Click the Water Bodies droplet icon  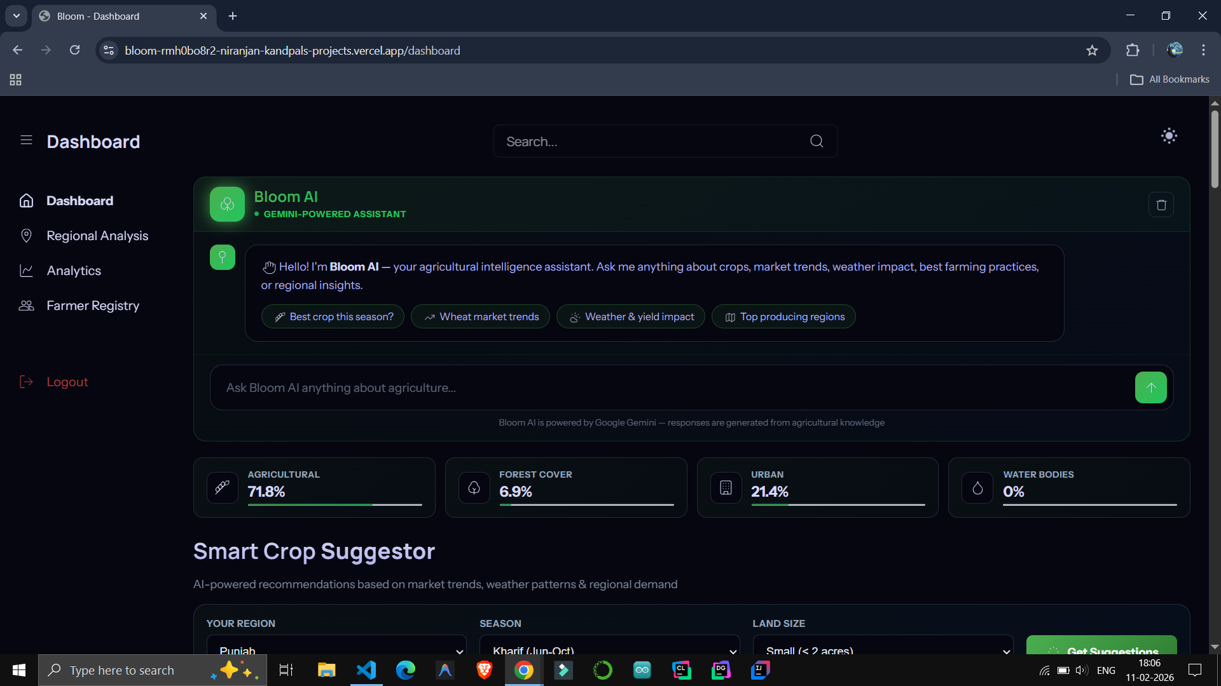coord(977,487)
